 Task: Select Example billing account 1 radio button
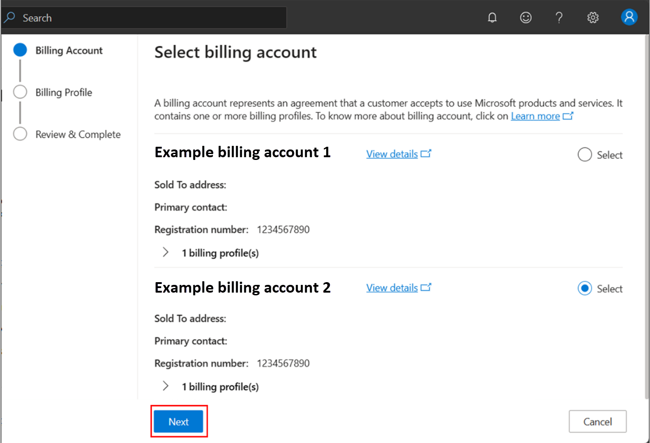pyautogui.click(x=585, y=154)
